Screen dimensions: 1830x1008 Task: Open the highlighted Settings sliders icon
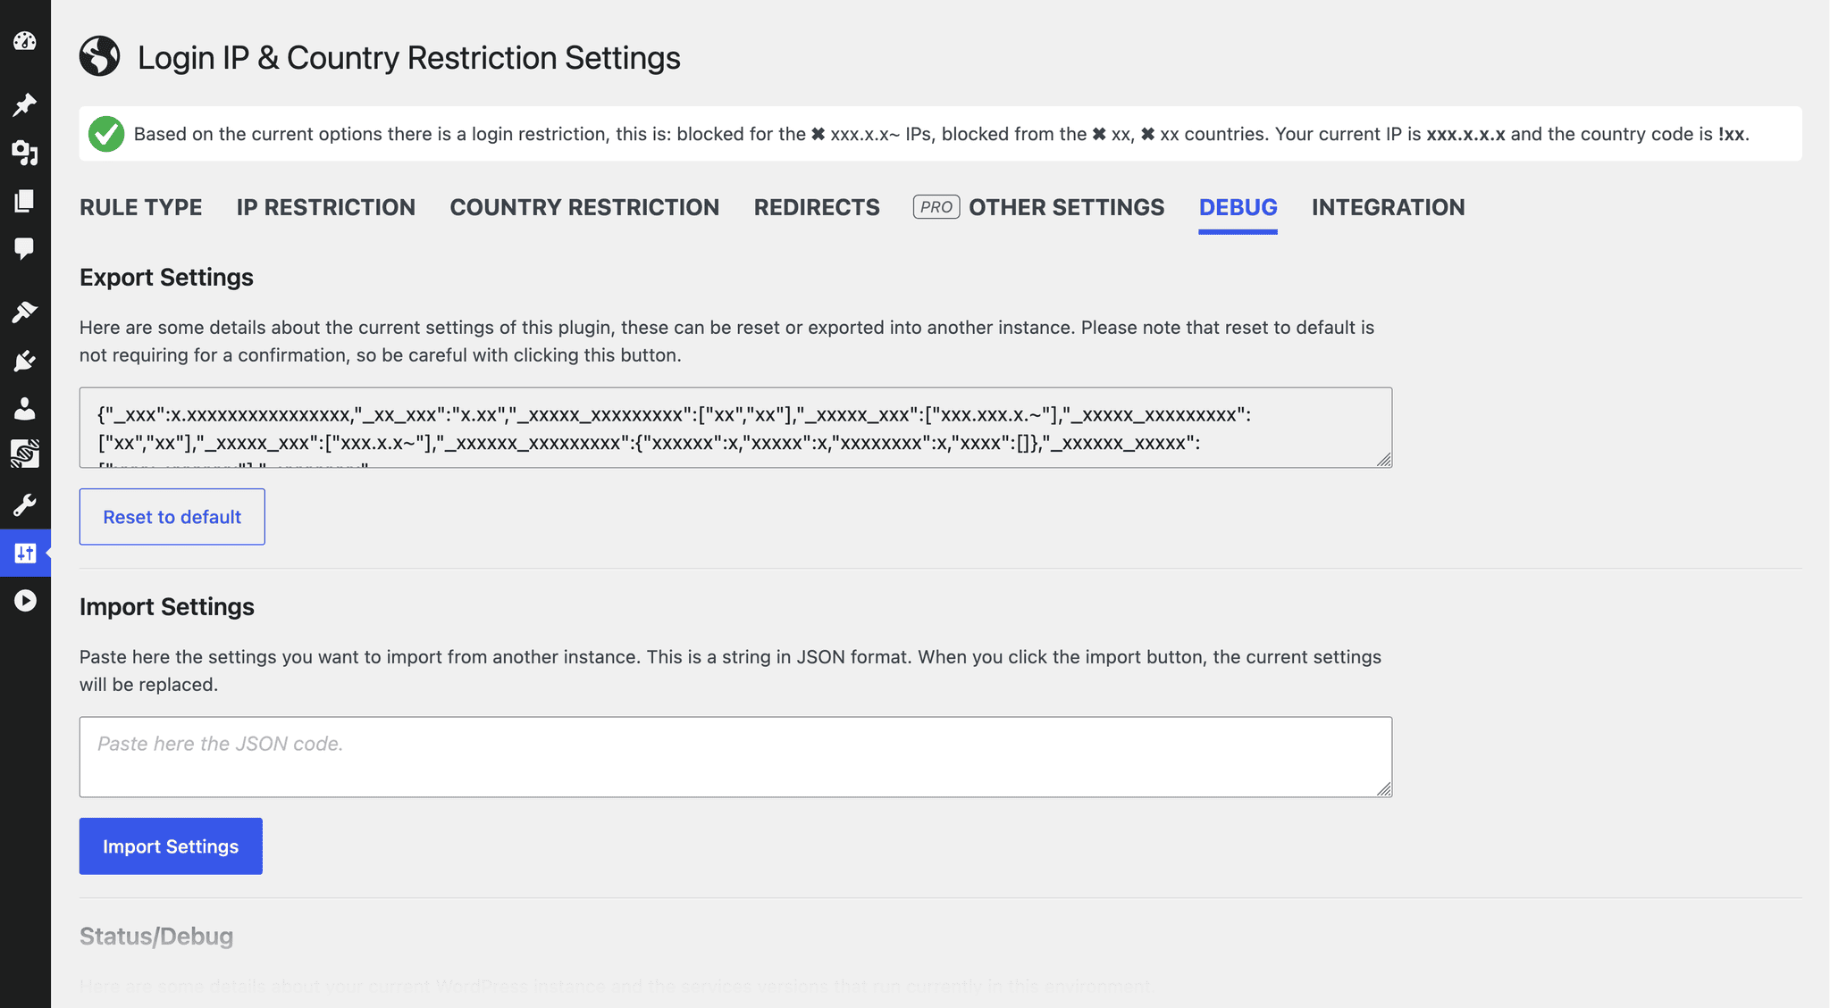click(25, 554)
